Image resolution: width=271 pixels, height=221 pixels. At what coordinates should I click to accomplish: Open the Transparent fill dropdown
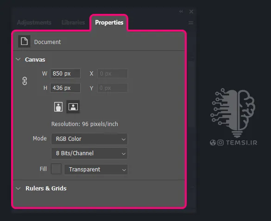[x=96, y=170]
